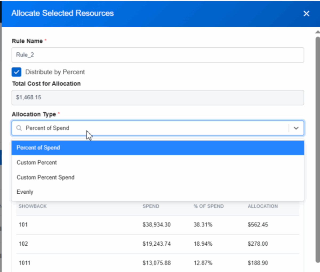Sort by the SPEND column header
Screen dimensions: 320x272
[x=151, y=206]
